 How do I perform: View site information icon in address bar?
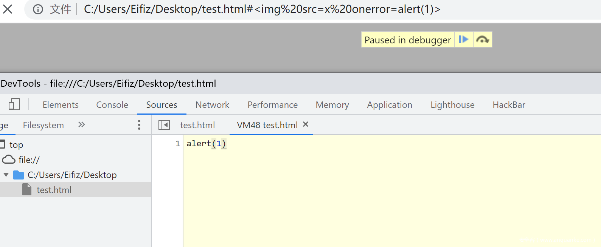(x=38, y=9)
